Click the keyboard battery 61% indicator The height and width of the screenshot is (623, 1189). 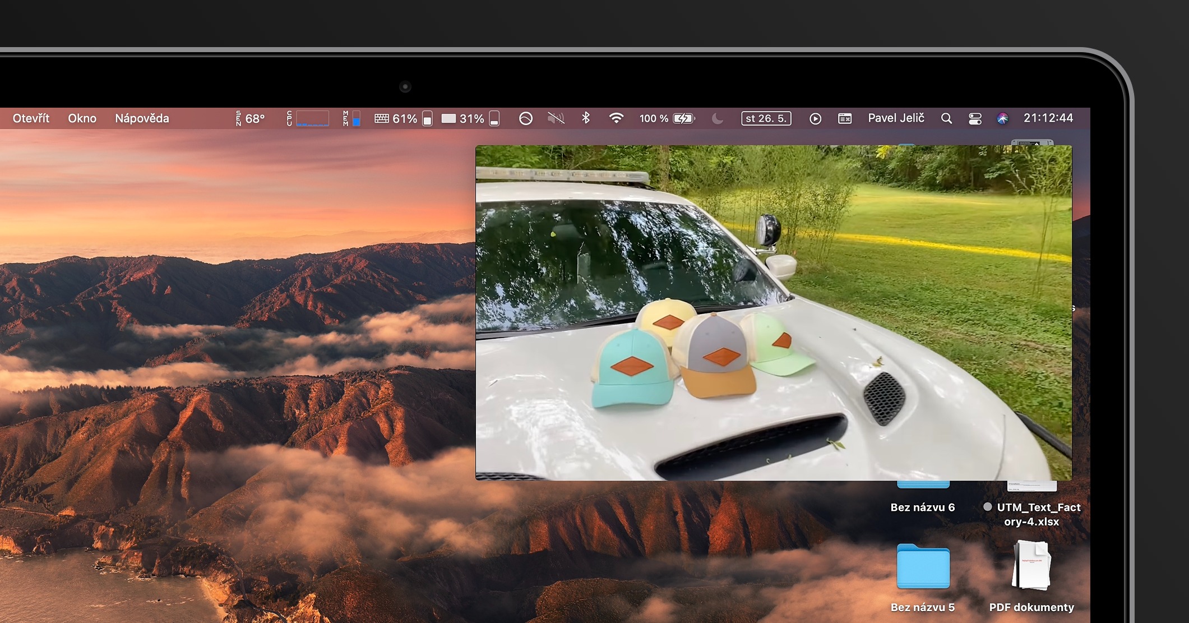(403, 118)
